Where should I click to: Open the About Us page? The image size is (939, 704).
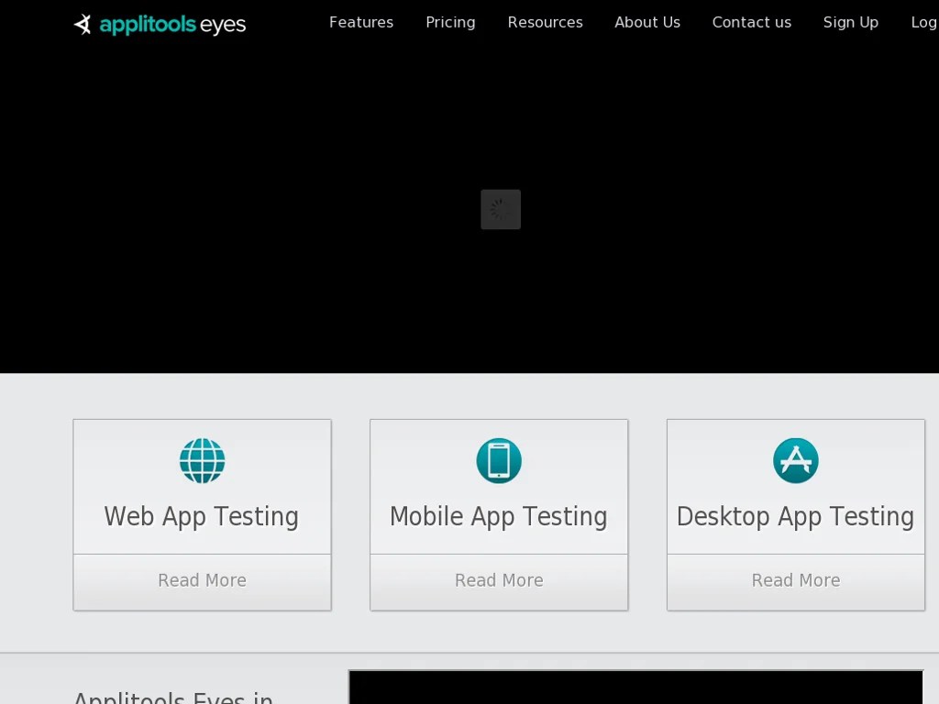(647, 22)
